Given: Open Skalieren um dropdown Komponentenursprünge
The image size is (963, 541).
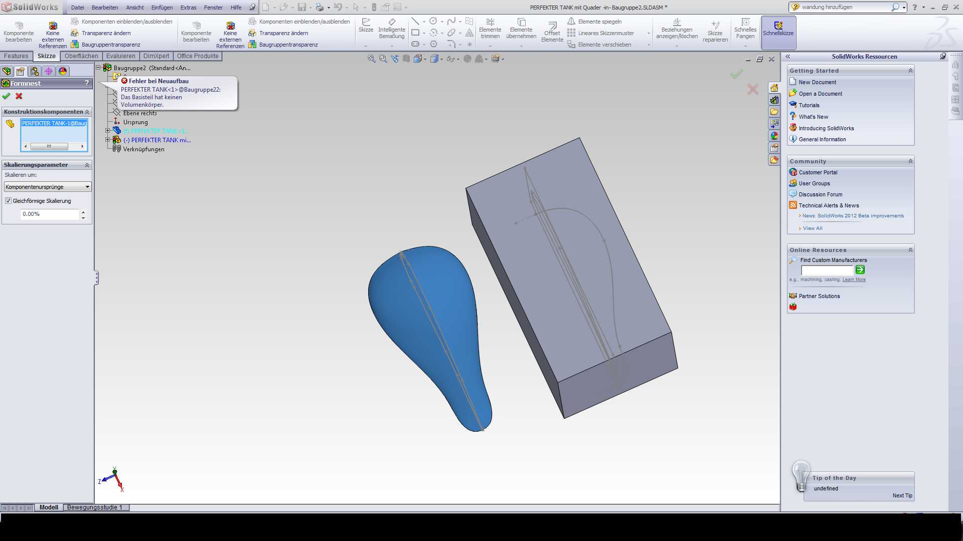Looking at the screenshot, I should click(x=48, y=187).
